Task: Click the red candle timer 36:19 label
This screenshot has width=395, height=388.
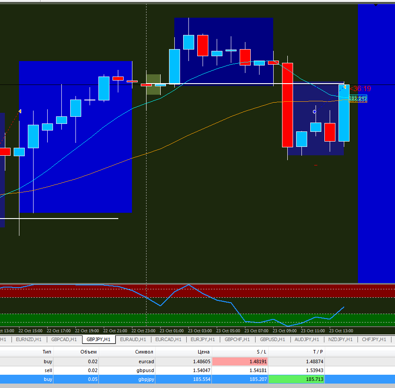Action: point(361,88)
